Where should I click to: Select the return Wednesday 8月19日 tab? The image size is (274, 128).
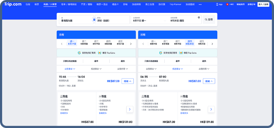click(178, 43)
